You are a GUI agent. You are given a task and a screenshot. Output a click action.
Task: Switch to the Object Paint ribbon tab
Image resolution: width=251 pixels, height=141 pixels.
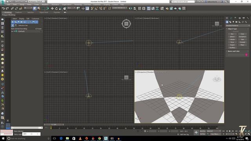tap(44, 12)
